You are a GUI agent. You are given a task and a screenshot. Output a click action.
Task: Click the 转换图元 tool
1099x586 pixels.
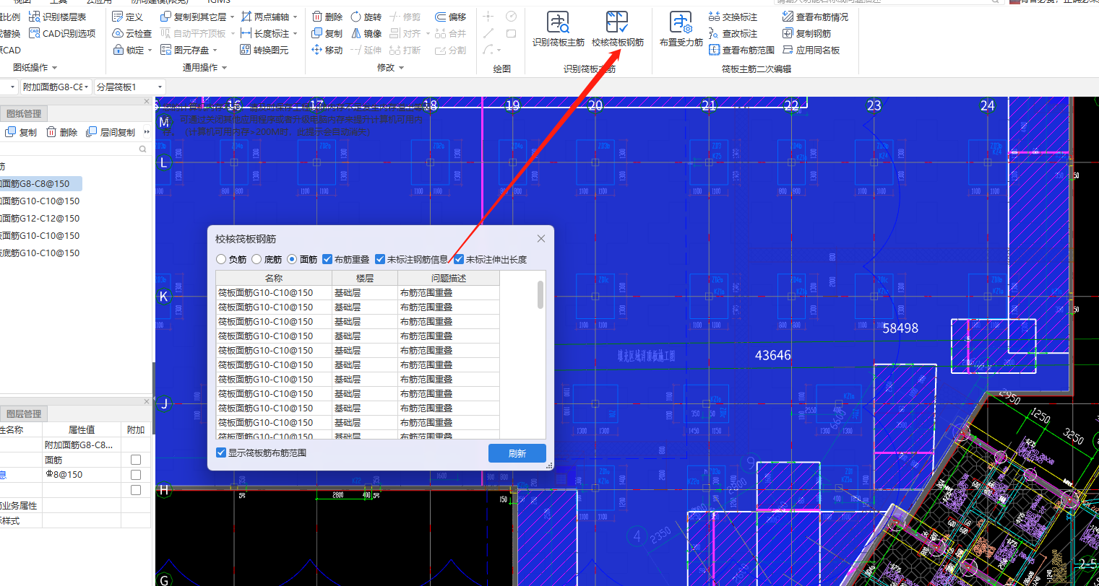[264, 50]
